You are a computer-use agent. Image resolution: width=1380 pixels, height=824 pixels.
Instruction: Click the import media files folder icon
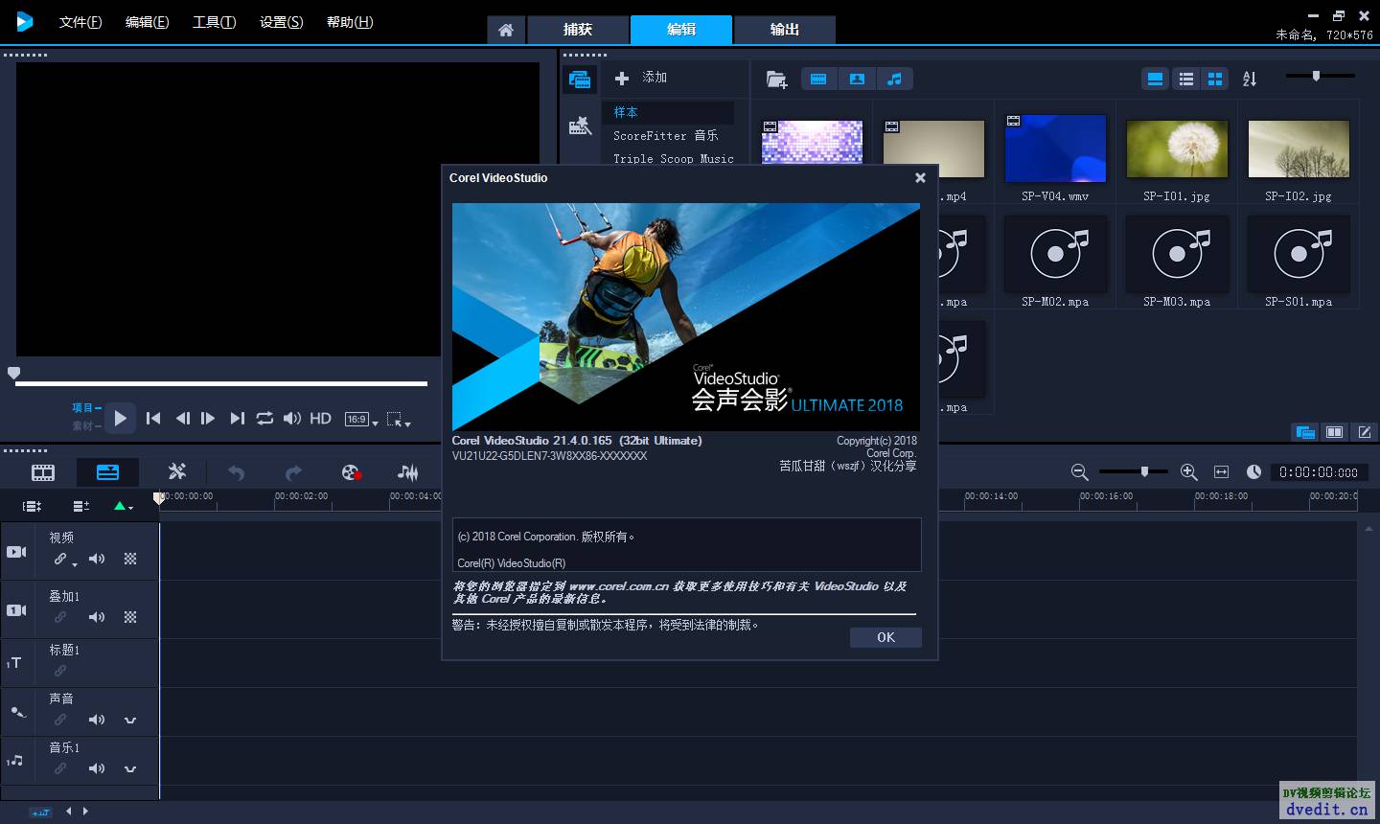pyautogui.click(x=776, y=80)
